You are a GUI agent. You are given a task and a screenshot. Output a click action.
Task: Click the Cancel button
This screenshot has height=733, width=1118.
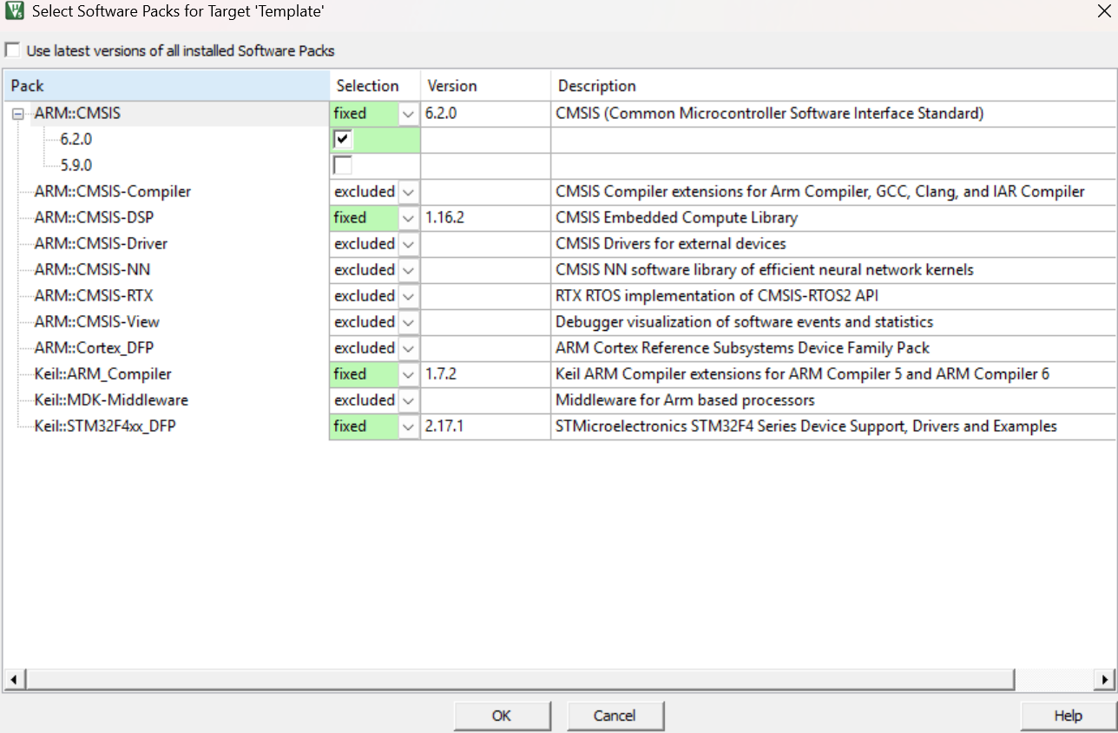[x=615, y=716]
